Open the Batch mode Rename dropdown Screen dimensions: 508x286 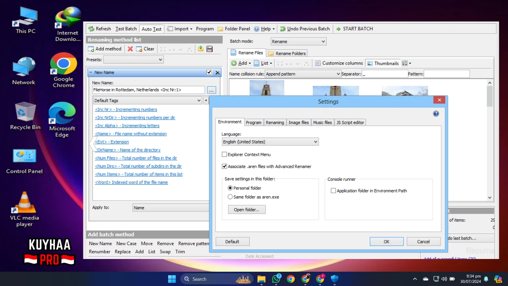(x=298, y=41)
